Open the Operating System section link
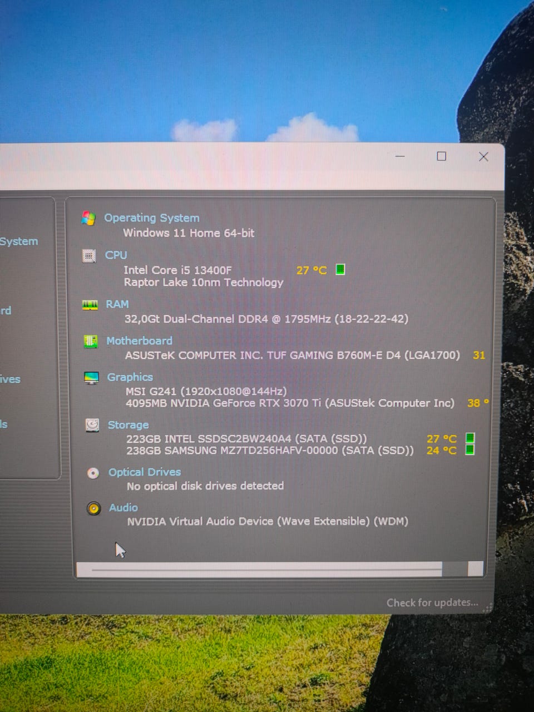 tap(152, 218)
